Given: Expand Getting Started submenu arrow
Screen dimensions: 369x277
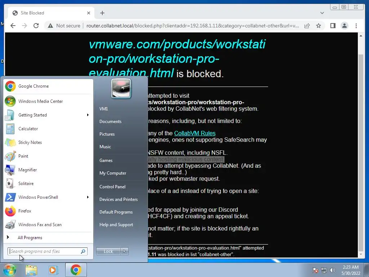Looking at the screenshot, I should tap(88, 115).
